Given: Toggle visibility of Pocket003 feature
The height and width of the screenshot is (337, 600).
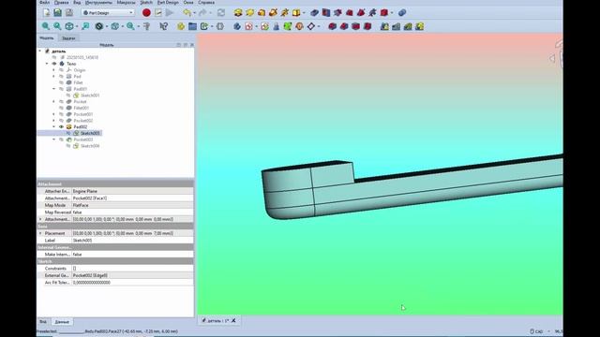Looking at the screenshot, I should point(61,139).
